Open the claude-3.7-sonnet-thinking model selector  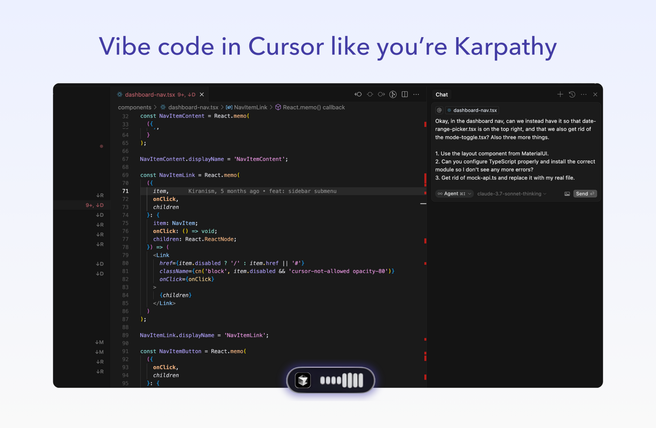(x=512, y=194)
